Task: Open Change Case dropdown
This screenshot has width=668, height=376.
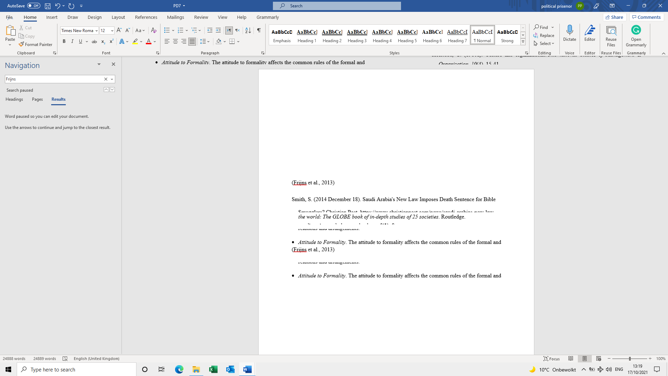Action: 140,30
